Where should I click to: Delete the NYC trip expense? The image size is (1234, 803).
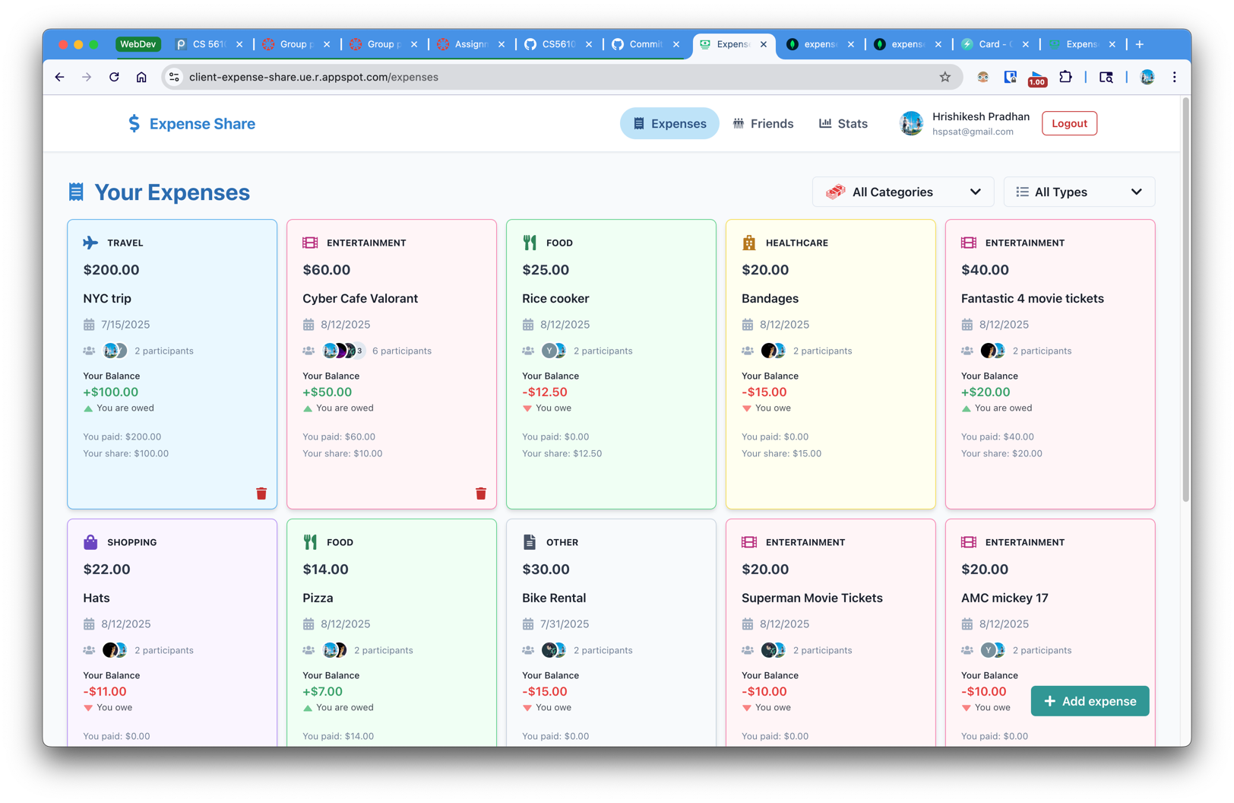(261, 494)
